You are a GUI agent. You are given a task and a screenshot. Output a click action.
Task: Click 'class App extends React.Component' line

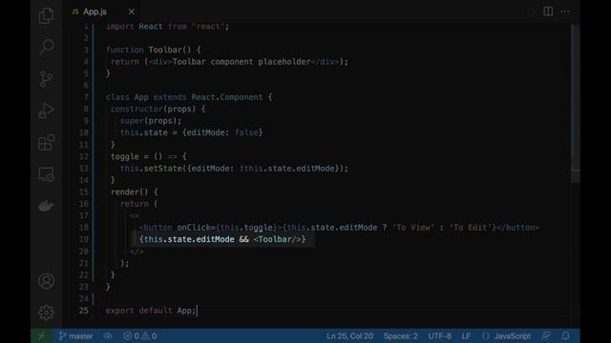(189, 97)
